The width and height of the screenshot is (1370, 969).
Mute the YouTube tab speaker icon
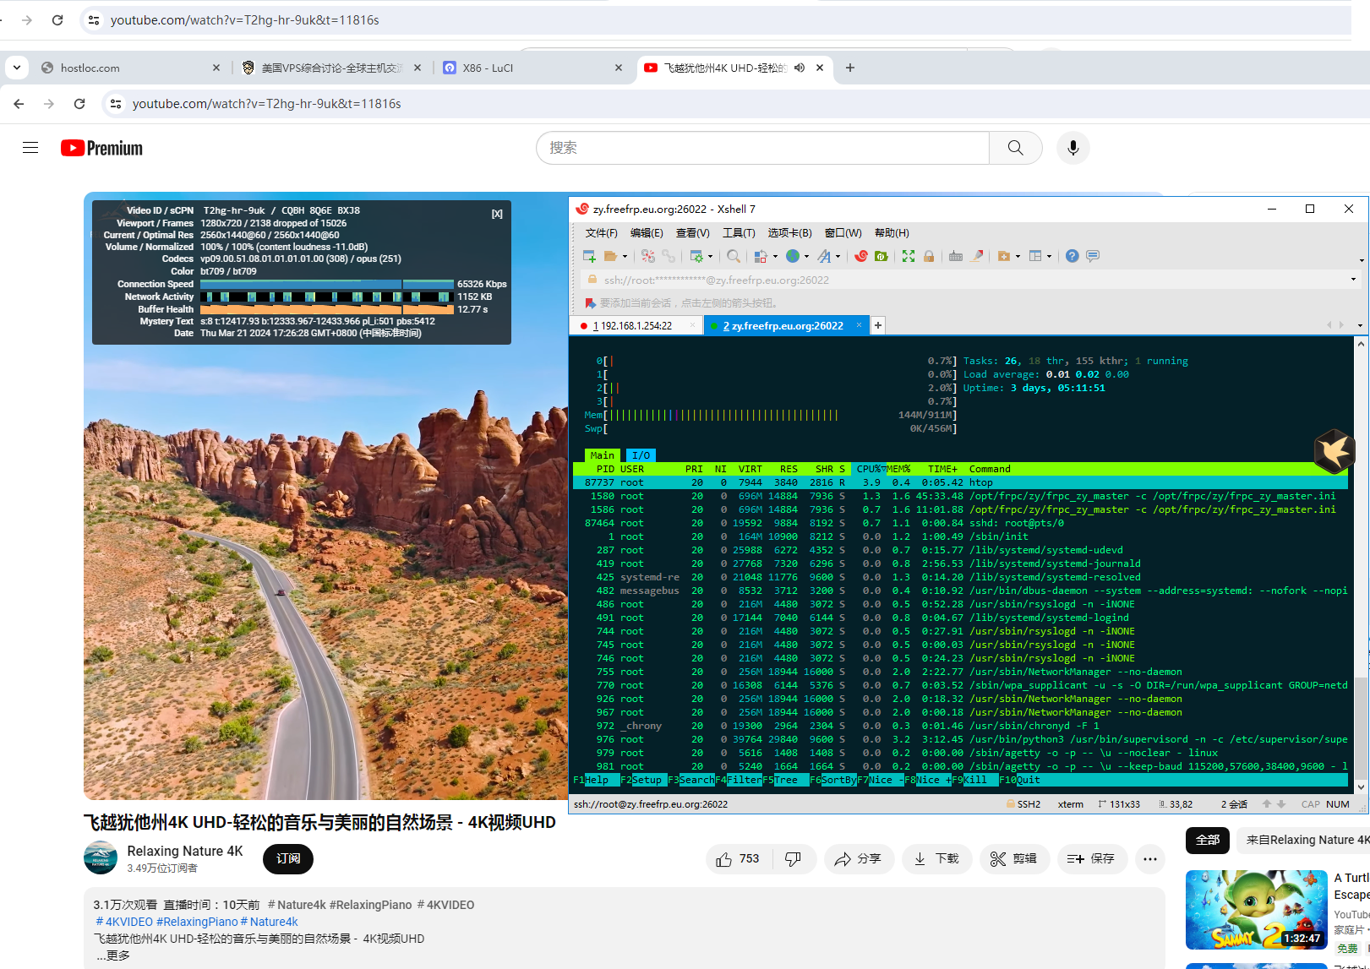[x=800, y=68]
